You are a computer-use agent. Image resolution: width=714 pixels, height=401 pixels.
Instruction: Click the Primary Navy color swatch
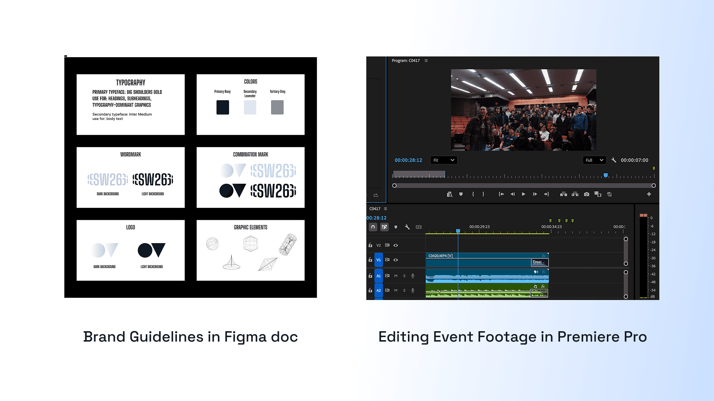pyautogui.click(x=222, y=107)
